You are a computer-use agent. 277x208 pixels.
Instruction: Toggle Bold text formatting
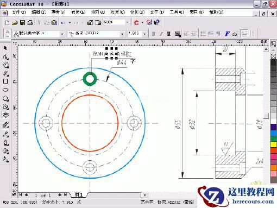[154, 34]
